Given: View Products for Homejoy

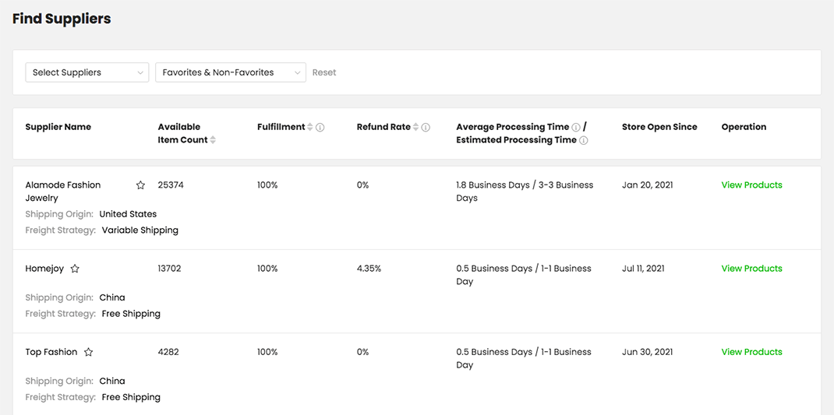Looking at the screenshot, I should (x=751, y=269).
